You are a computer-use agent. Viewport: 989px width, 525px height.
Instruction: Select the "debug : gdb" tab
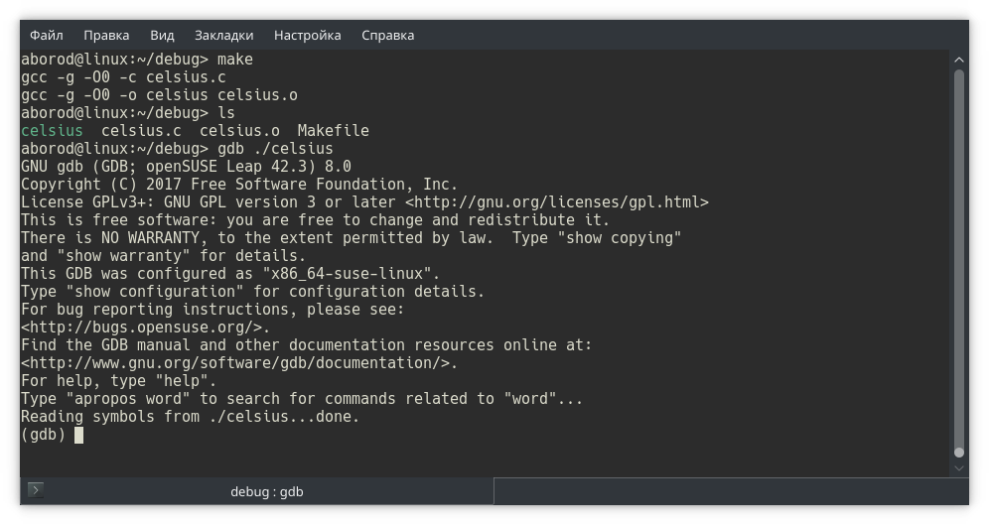[x=266, y=491]
